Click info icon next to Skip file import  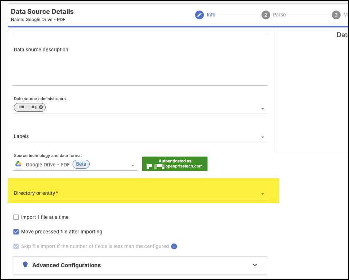pyautogui.click(x=174, y=246)
